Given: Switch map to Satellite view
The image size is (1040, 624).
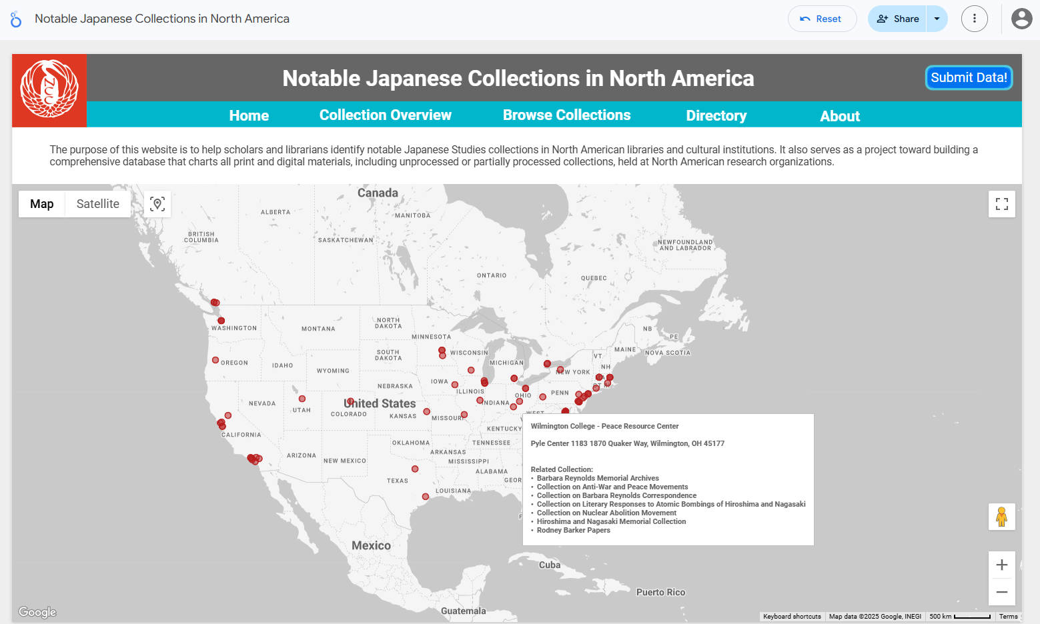Looking at the screenshot, I should (97, 204).
